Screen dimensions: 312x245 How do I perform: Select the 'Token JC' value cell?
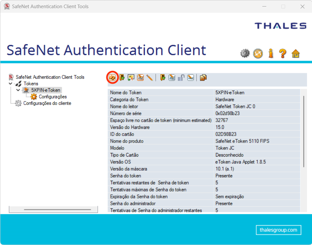click(x=225, y=148)
